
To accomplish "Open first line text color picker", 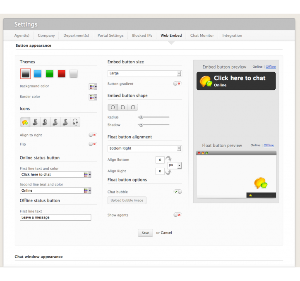I will point(87,174).
